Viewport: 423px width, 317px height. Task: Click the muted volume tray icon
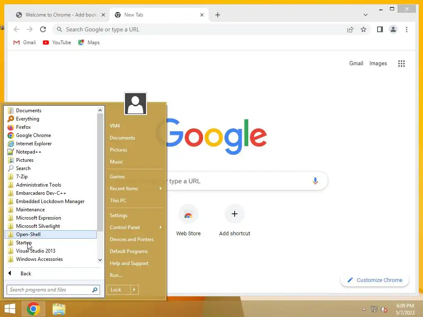click(384, 309)
